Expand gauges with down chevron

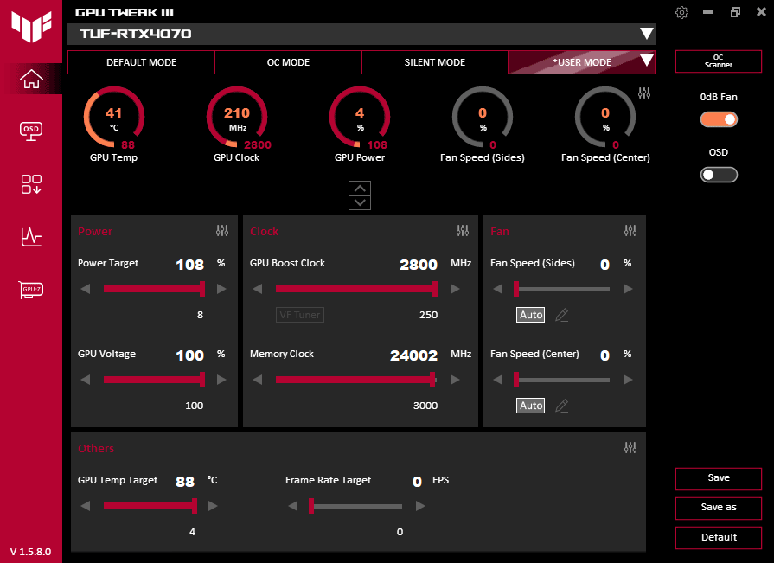[x=360, y=202]
